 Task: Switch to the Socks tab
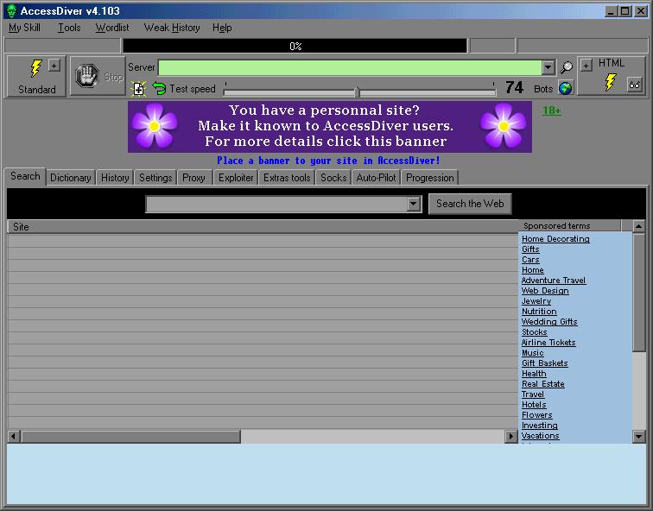coord(333,178)
